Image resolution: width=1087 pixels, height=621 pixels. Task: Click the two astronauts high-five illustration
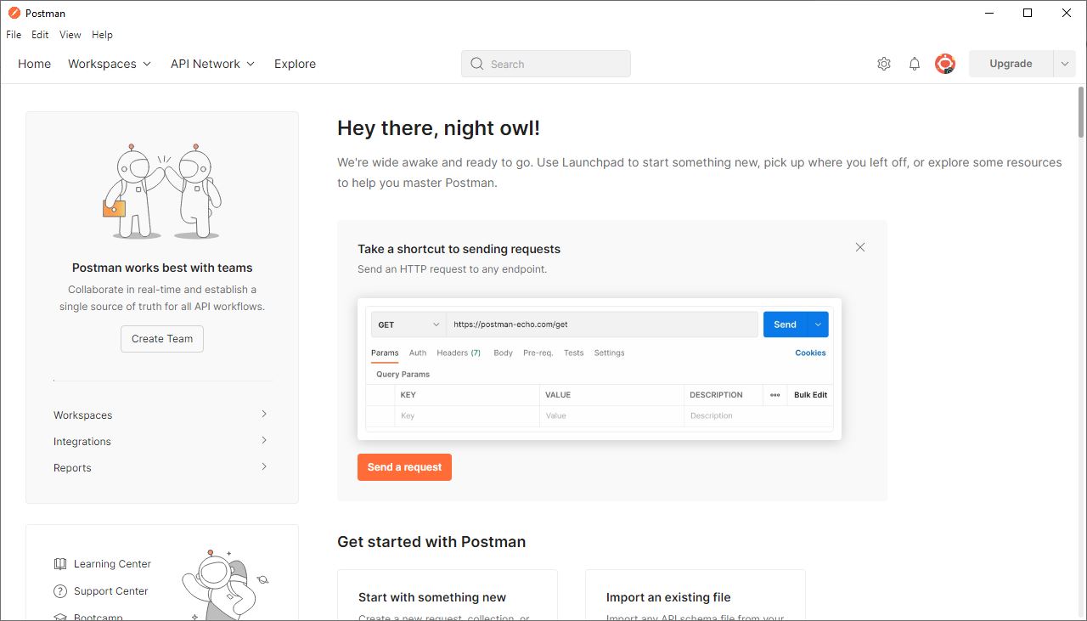coord(162,190)
